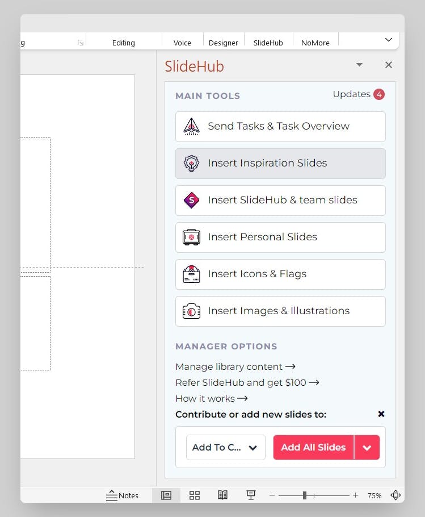Click the zoom in plus button
425x517 pixels.
coord(356,495)
